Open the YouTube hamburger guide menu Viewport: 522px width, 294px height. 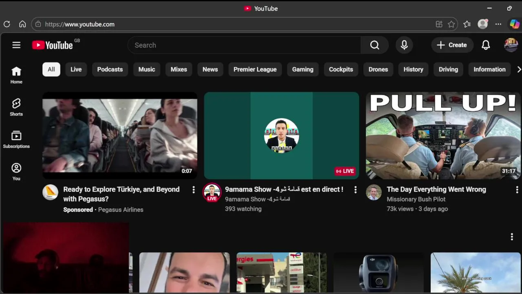(16, 45)
